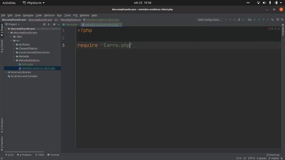Click the listen for debug connections icon
285x160 pixels.
click(x=239, y=20)
